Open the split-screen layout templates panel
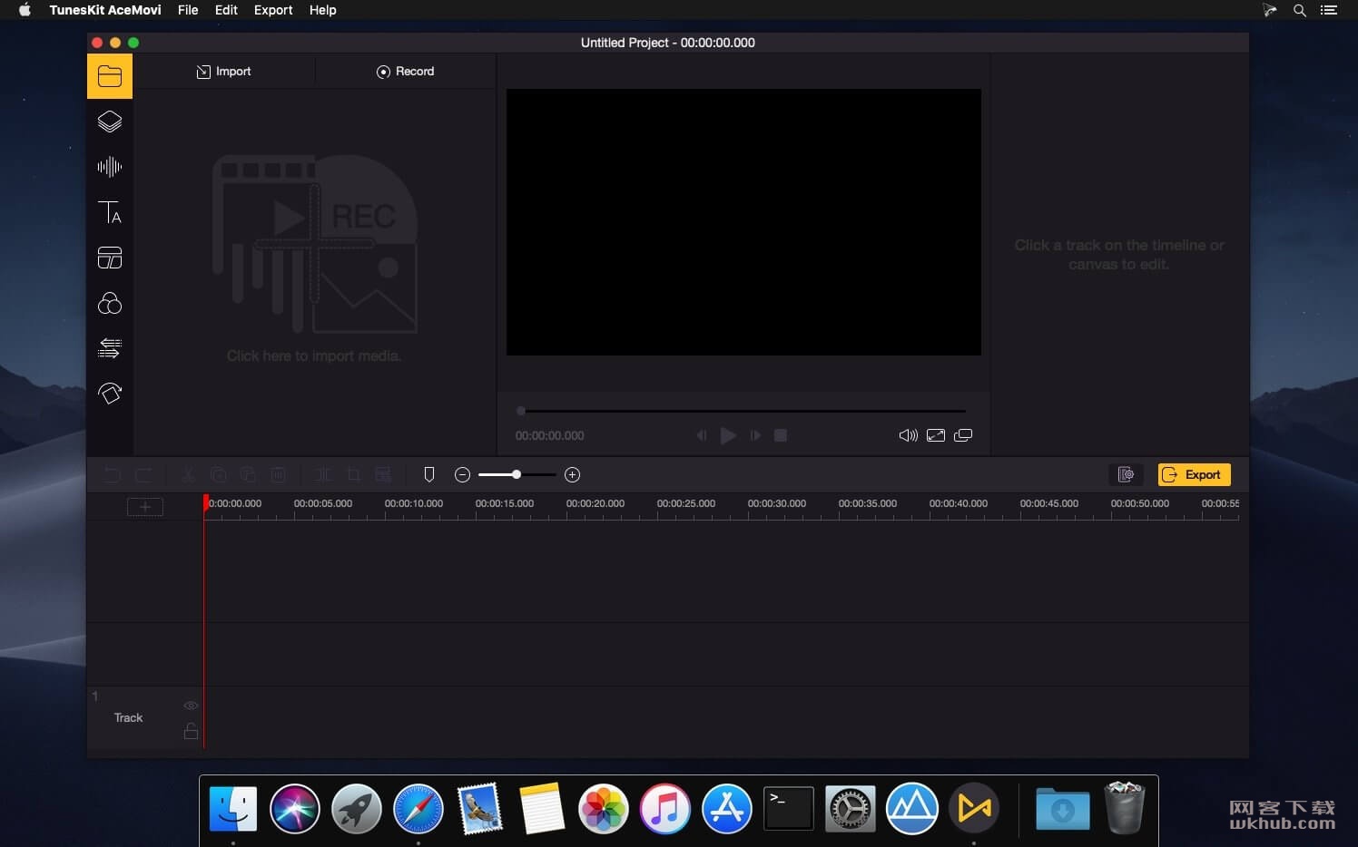This screenshot has width=1358, height=847. pyautogui.click(x=110, y=258)
